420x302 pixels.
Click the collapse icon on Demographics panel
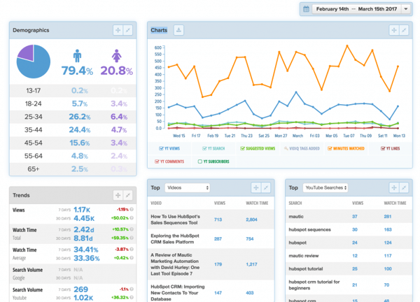pyautogui.click(x=128, y=30)
